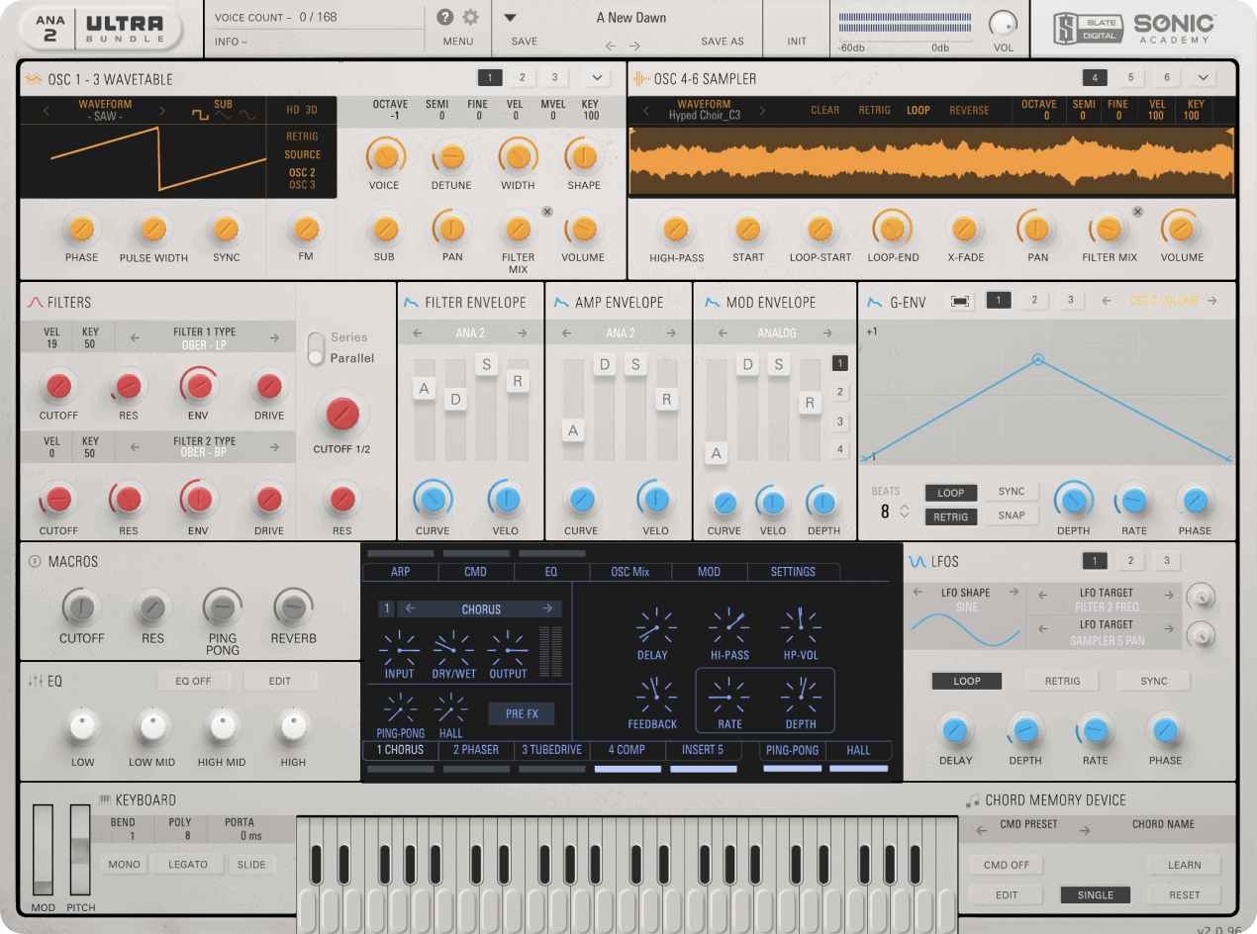This screenshot has width=1257, height=934.
Task: Switch to the ARP tab
Action: pyautogui.click(x=400, y=572)
